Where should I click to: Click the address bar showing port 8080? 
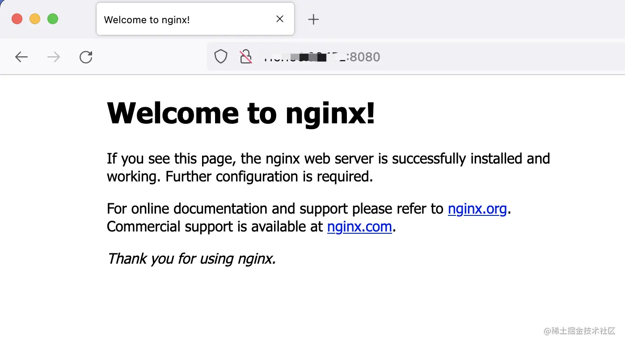coord(416,57)
